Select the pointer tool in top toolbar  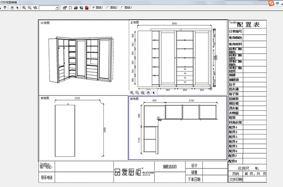click(17, 8)
